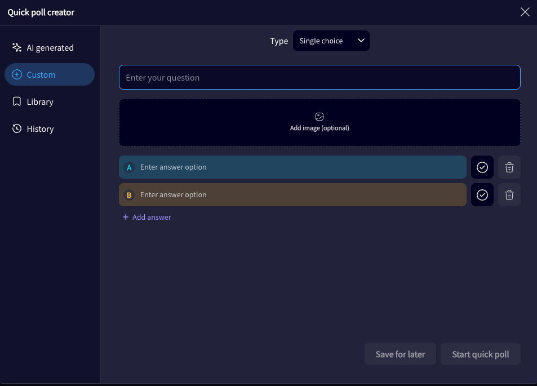Viewport: 537px width, 386px height.
Task: Focus the Enter your question field
Action: (319, 78)
